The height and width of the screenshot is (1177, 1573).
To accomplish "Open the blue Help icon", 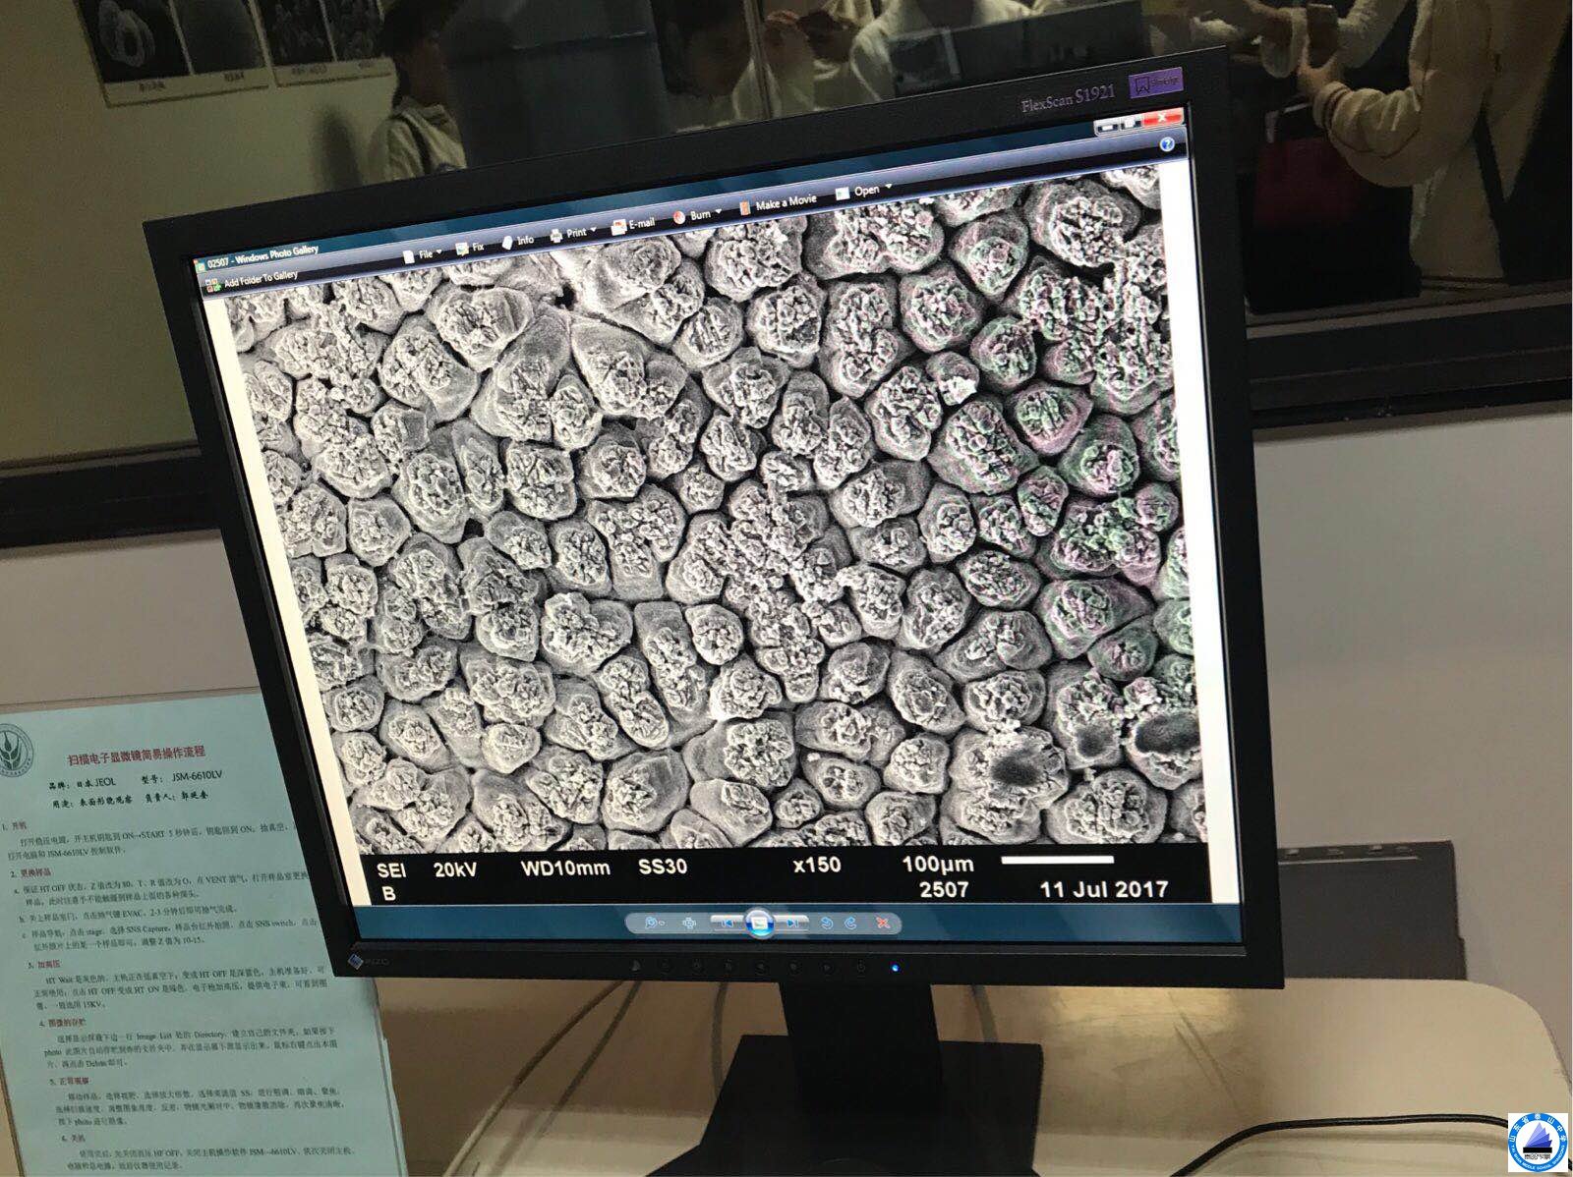I will [1167, 145].
